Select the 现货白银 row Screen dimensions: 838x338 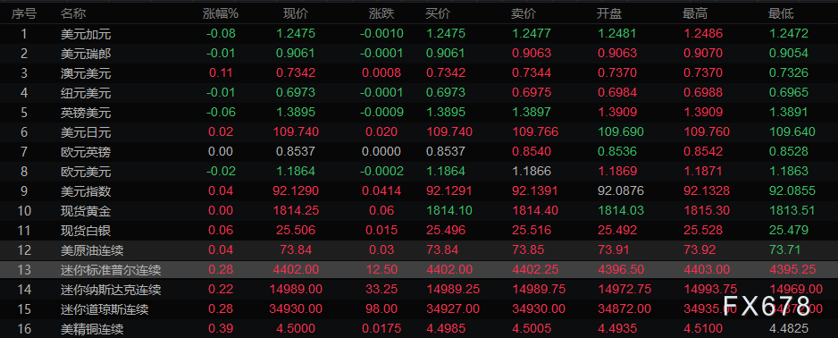pos(419,231)
